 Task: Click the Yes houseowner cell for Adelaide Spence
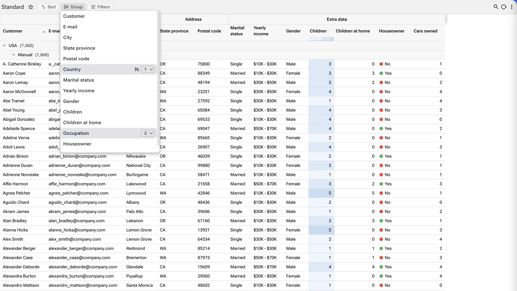[x=386, y=129]
